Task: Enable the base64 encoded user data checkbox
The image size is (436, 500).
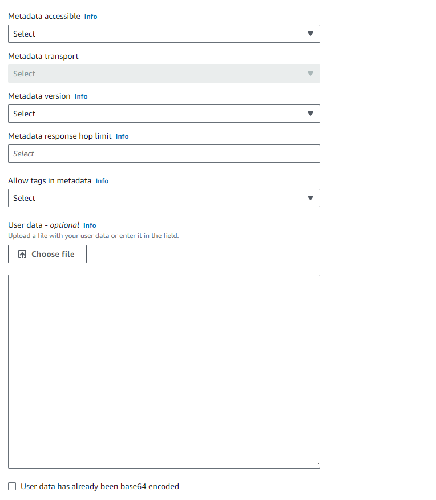Action: [x=12, y=487]
